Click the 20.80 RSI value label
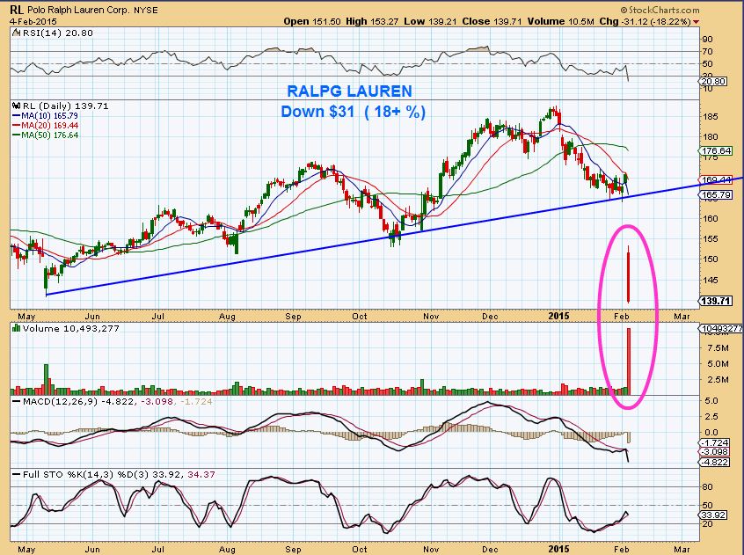The height and width of the screenshot is (555, 744). (713, 82)
